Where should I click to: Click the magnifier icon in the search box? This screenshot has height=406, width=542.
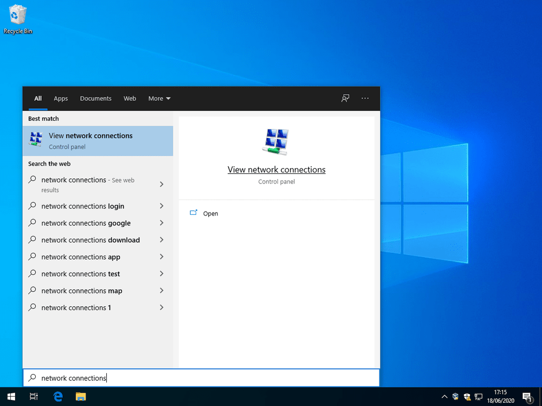[x=32, y=378]
